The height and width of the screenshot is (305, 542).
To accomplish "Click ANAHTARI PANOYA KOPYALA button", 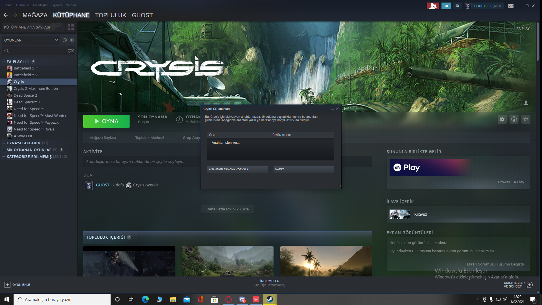I will point(237,169).
